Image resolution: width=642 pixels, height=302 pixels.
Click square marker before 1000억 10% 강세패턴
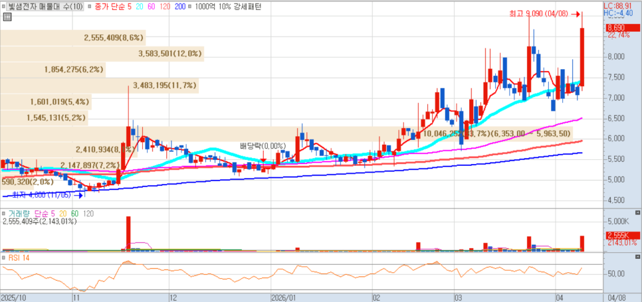(x=191, y=7)
